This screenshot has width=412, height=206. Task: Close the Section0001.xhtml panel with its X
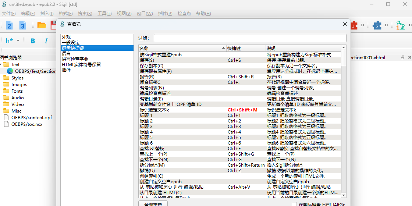click(x=409, y=57)
